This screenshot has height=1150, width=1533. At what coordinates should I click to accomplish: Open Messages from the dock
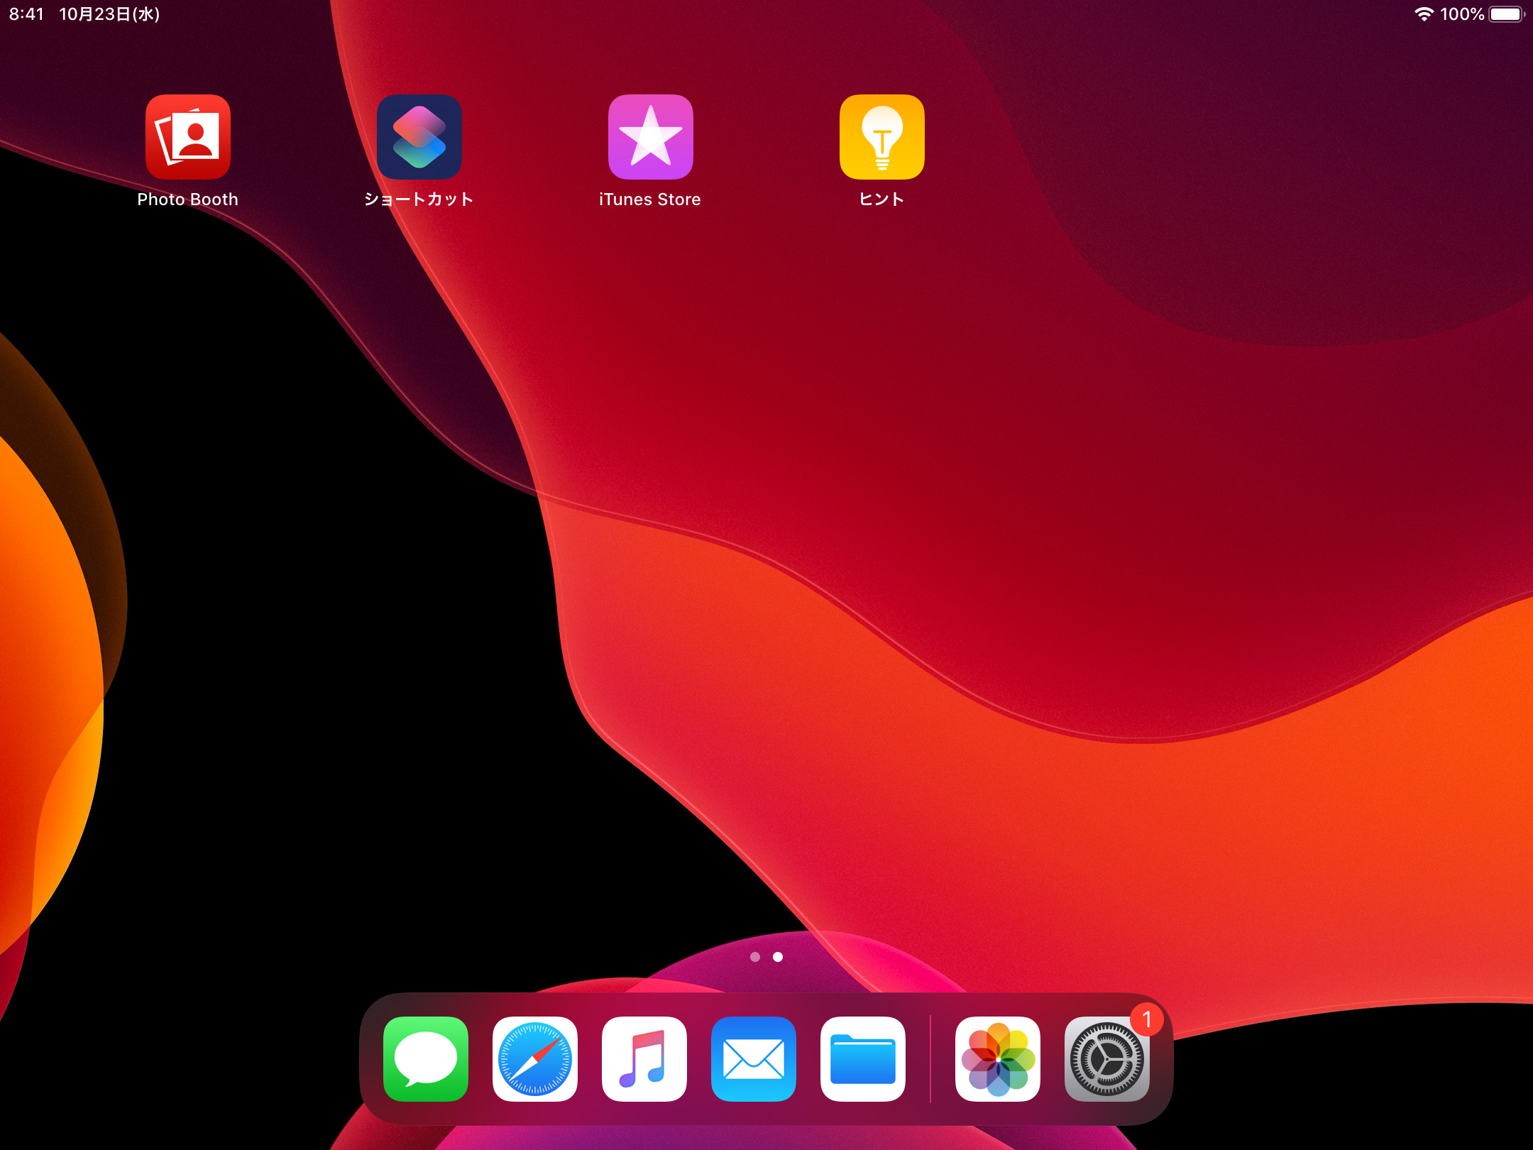click(425, 1058)
